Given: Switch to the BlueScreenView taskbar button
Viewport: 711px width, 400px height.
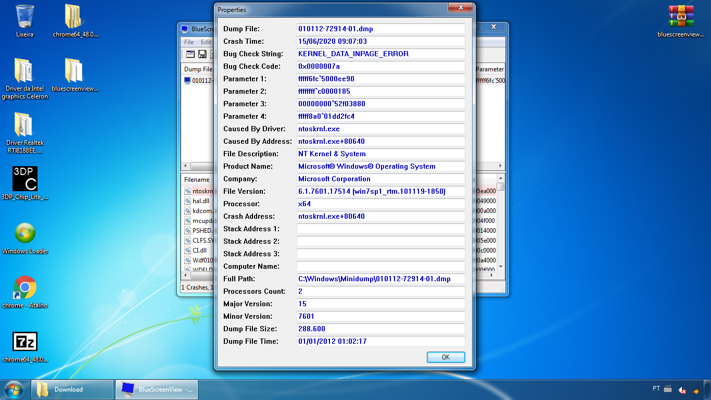Looking at the screenshot, I should (x=157, y=390).
